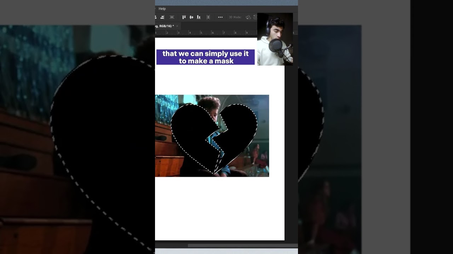Image resolution: width=453 pixels, height=254 pixels.
Task: Click the horizontal scrollbar below the canvas
Action: 243,246
